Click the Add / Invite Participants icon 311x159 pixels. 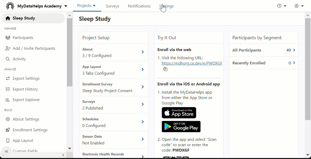pyautogui.click(x=8, y=48)
